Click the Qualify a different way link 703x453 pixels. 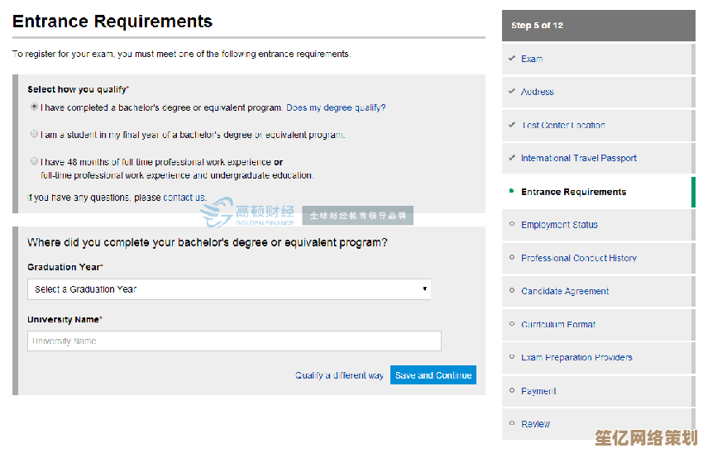click(x=339, y=375)
